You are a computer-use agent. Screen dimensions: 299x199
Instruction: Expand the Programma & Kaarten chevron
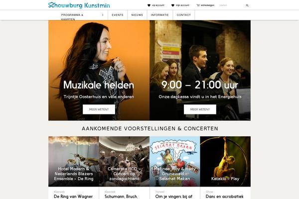(x=103, y=15)
